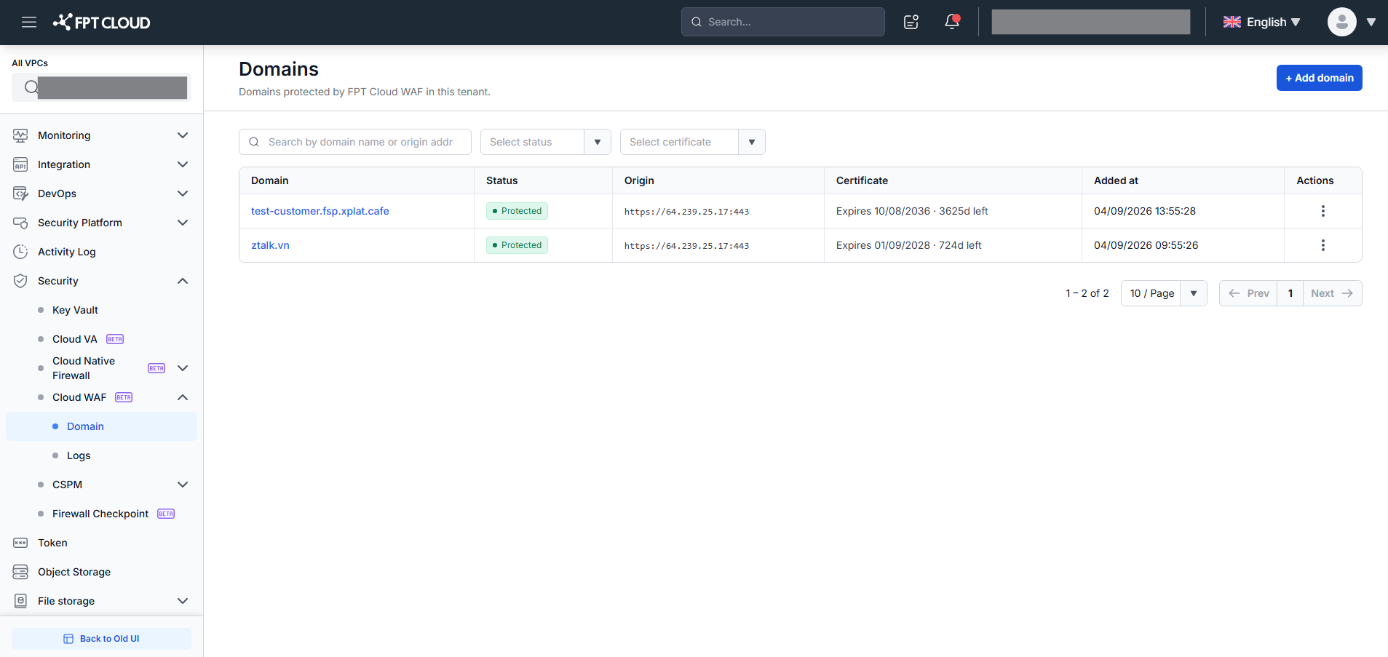Viewport: 1388px width, 657px height.
Task: Expand the Monitoring menu chevron
Action: click(183, 135)
